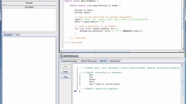186x104 pixels.
Task: Open the jGRASP Messages tab
Action: click(x=89, y=61)
